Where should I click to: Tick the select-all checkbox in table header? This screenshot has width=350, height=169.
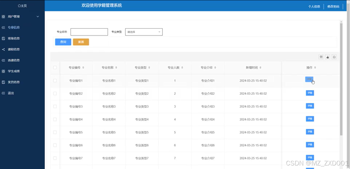55,67
